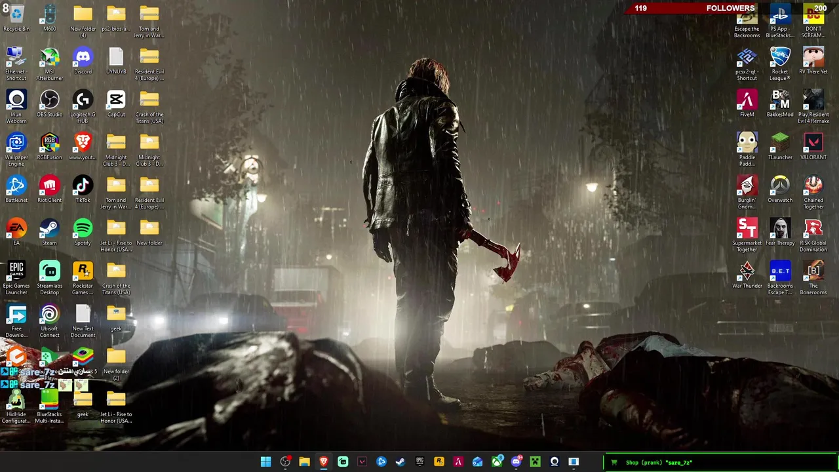The height and width of the screenshot is (472, 839).
Task: Launch War Thunder
Action: (x=747, y=275)
